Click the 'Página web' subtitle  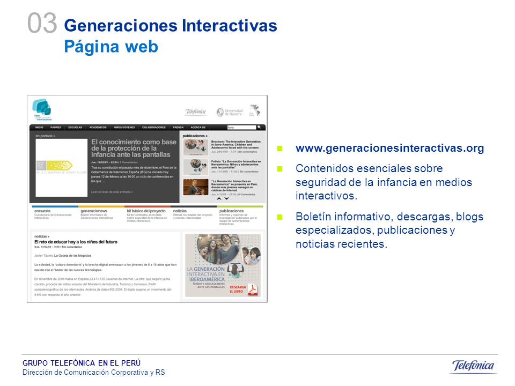pyautogui.click(x=111, y=46)
